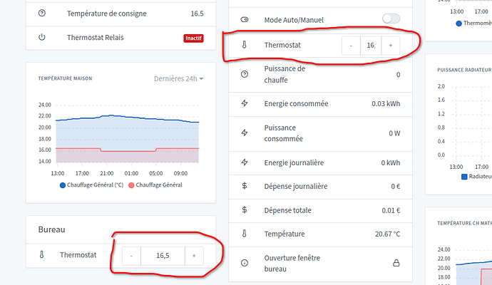Click the Bureau thermostat 16,5 value field
The width and height of the screenshot is (492, 285).
163,256
